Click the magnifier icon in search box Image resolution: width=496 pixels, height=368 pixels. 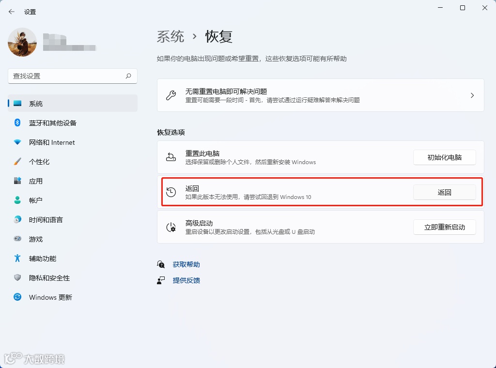(x=128, y=76)
